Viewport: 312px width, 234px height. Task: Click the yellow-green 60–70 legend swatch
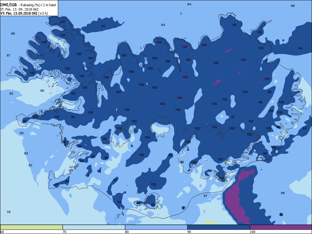[x=32, y=227]
